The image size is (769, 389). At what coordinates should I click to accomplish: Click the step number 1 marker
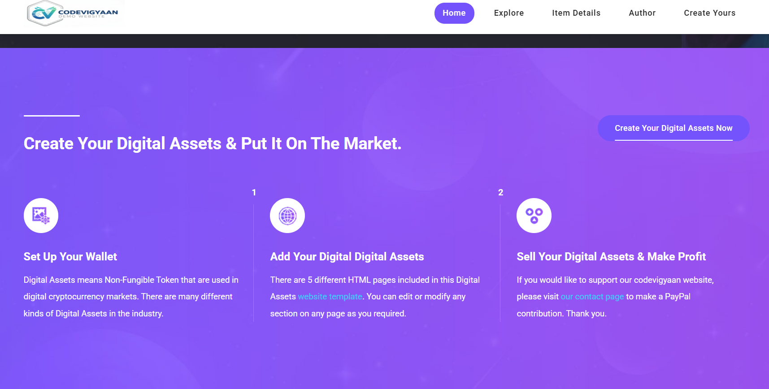[x=254, y=192]
